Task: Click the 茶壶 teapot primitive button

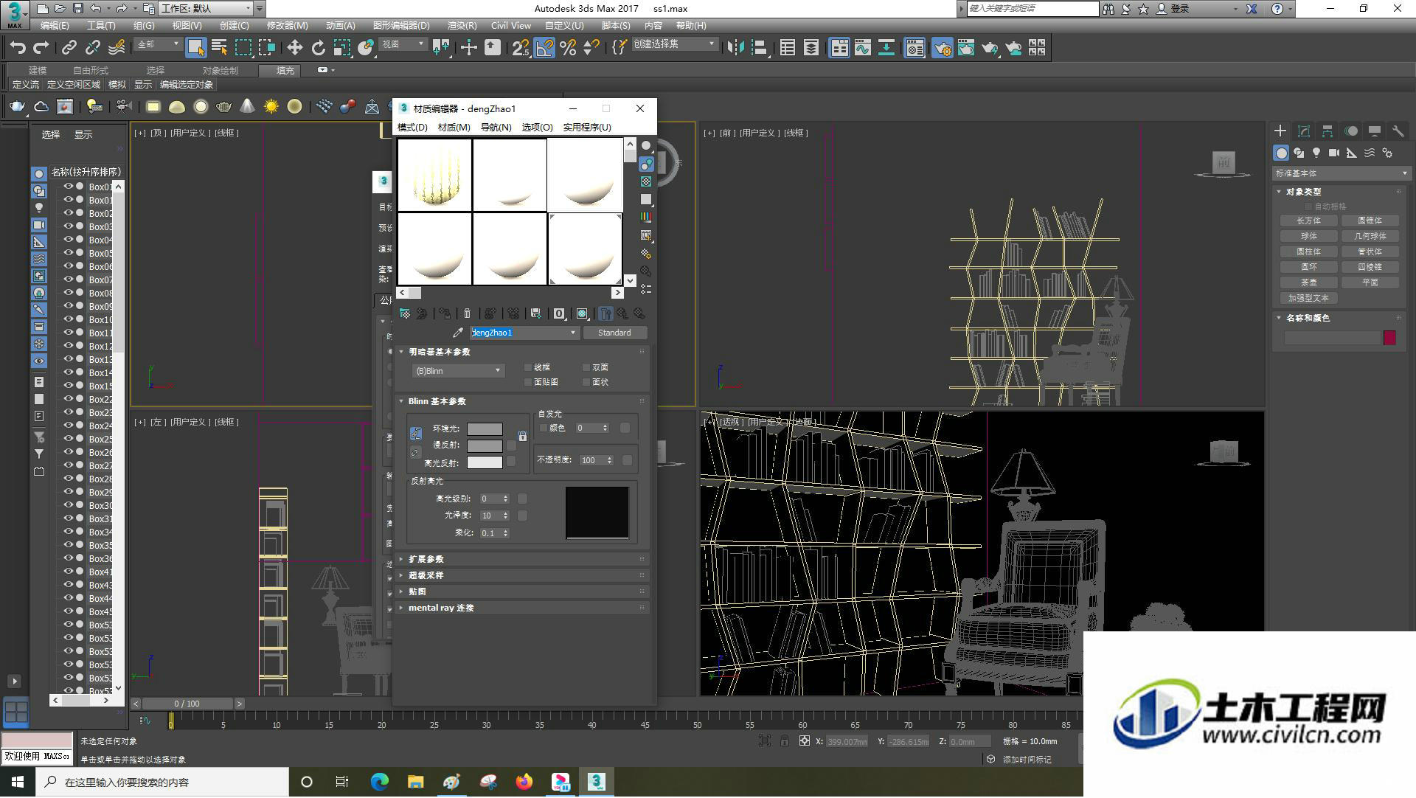Action: click(1308, 282)
